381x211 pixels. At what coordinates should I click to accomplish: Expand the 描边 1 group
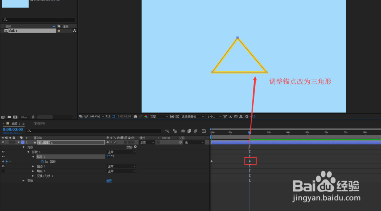pos(33,167)
